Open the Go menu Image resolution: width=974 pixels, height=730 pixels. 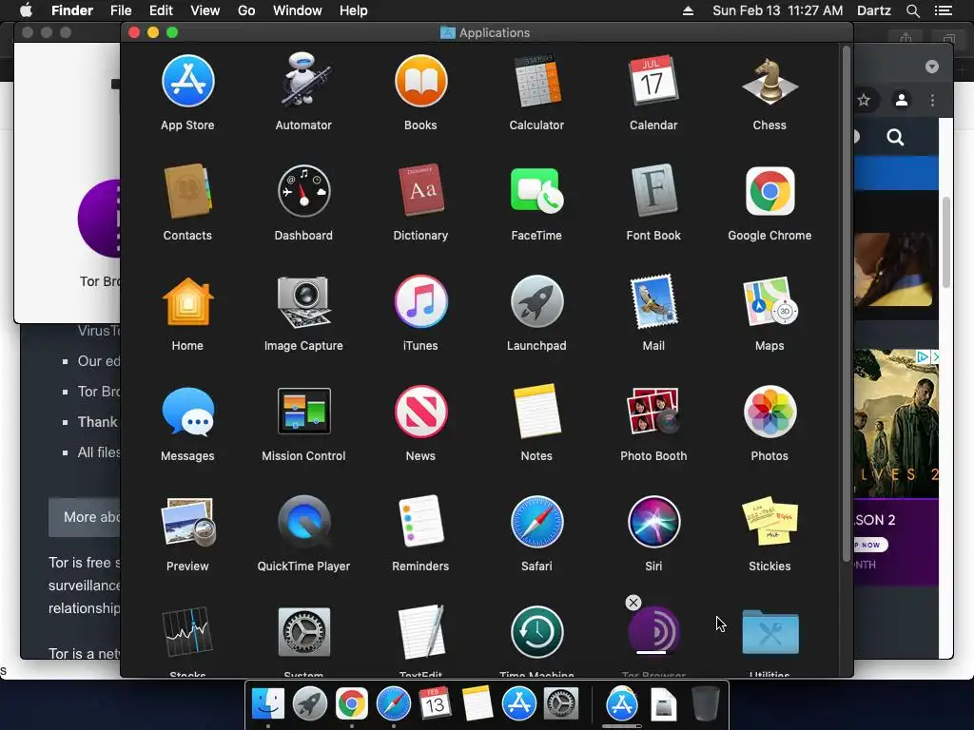click(x=246, y=10)
